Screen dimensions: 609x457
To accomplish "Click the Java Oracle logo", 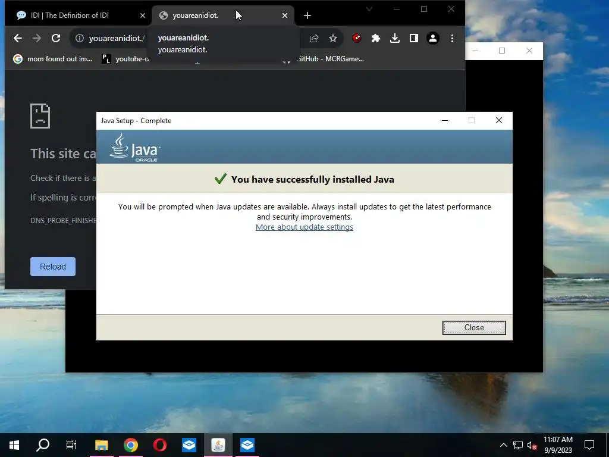I will pos(135,148).
